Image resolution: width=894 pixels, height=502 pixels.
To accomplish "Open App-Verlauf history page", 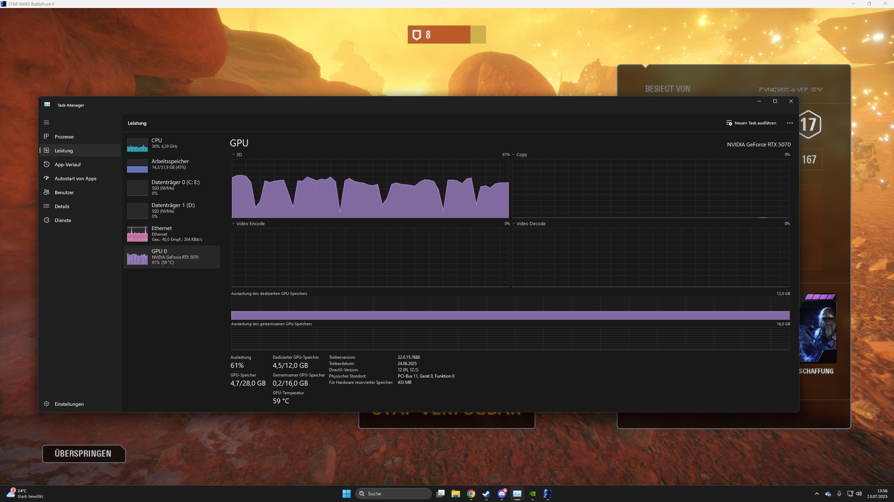I will pyautogui.click(x=67, y=165).
